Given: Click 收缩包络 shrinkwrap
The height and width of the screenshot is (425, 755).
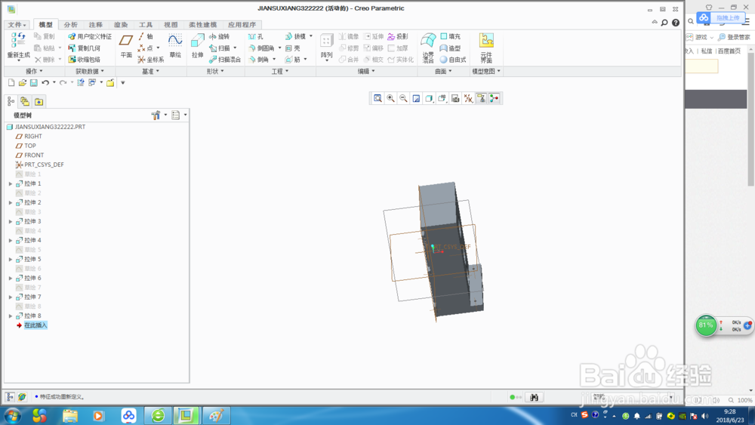Looking at the screenshot, I should [x=85, y=60].
